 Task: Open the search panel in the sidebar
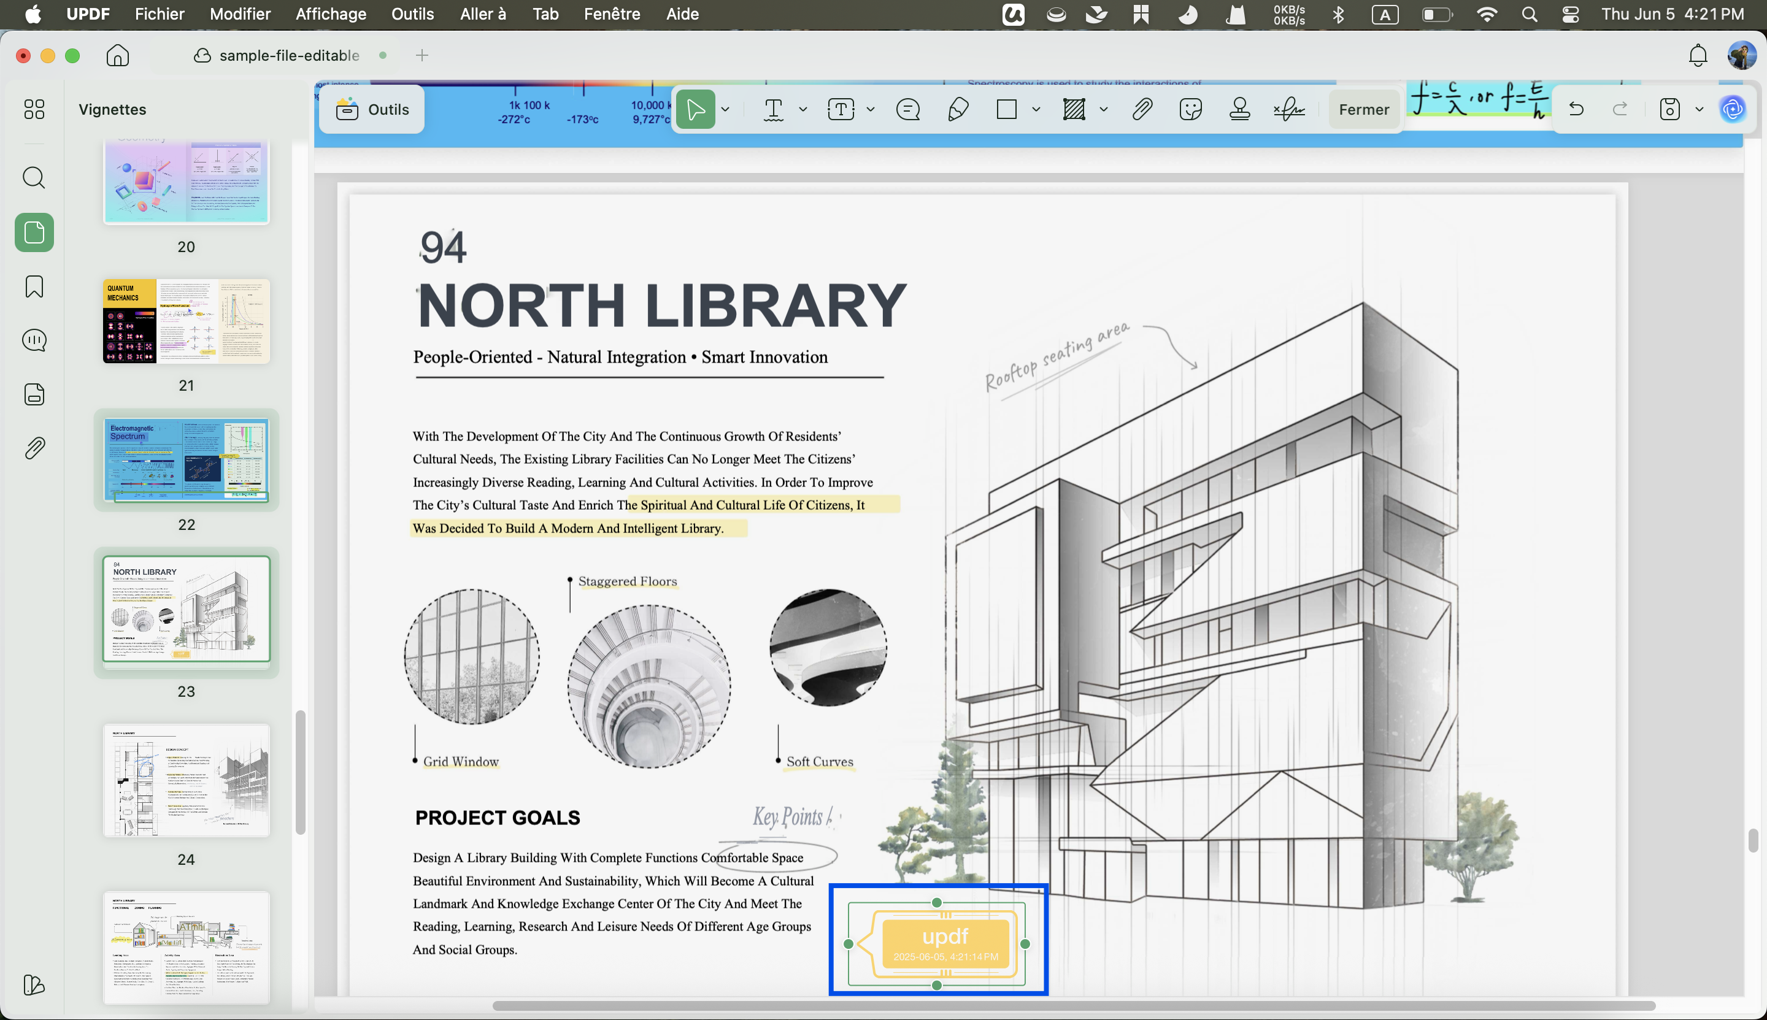tap(34, 178)
